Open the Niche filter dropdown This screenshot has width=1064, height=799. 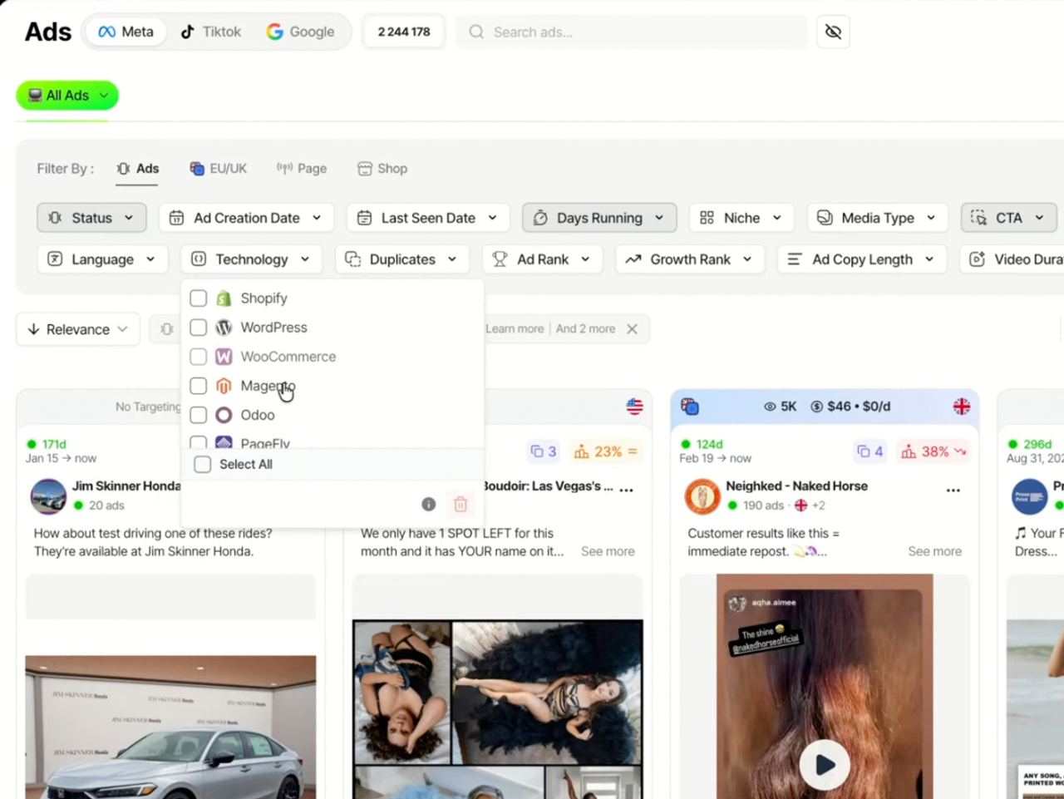tap(741, 218)
